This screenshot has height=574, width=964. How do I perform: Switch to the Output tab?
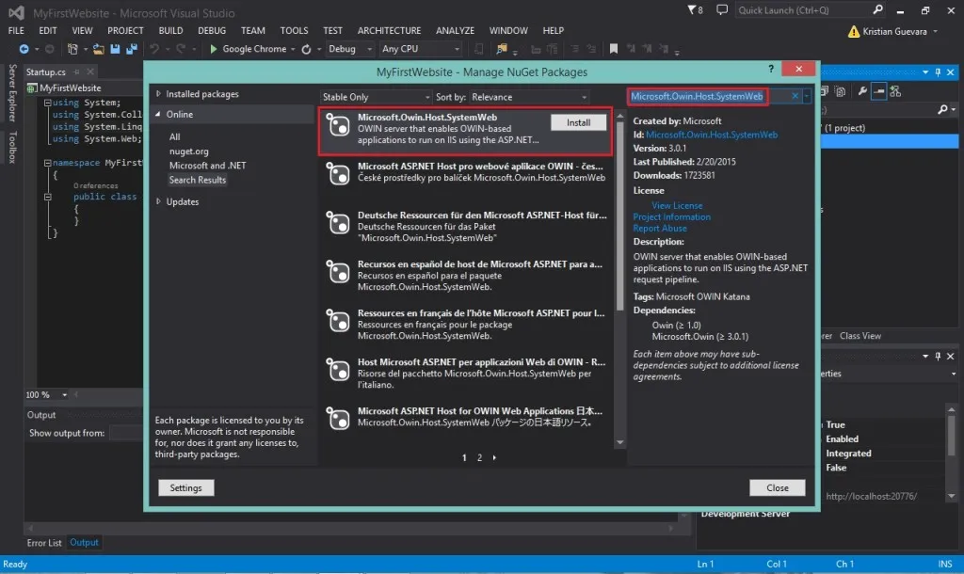[x=84, y=543]
